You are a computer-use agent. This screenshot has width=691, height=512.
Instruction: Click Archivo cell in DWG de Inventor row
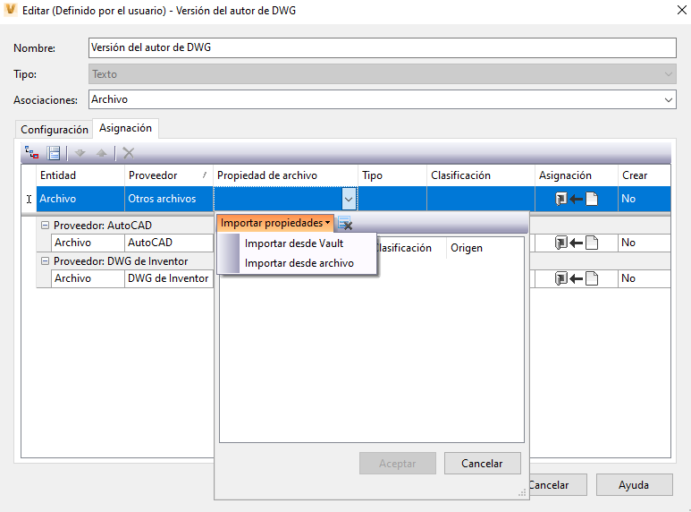click(88, 278)
